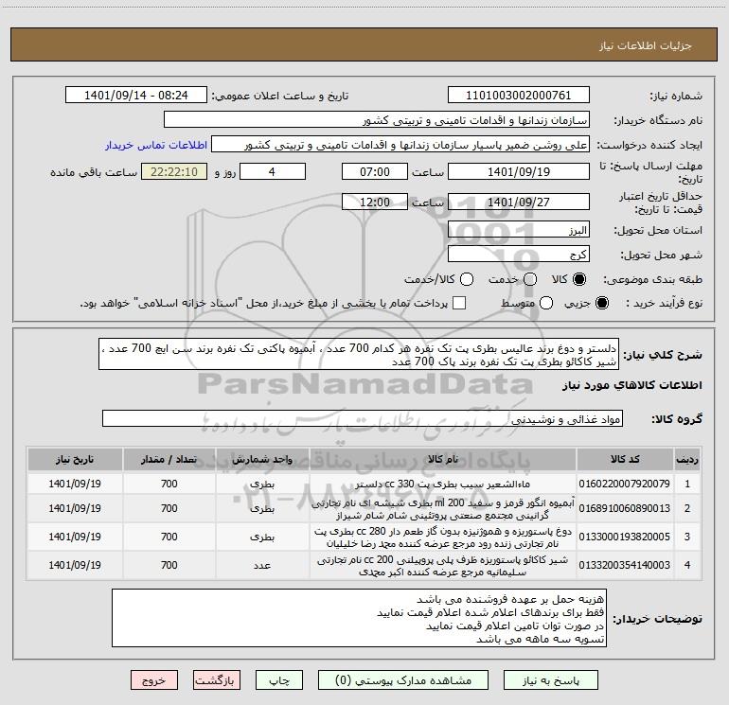Select the کالا/خدمت radio button
The width and height of the screenshot is (729, 705).
tap(467, 279)
